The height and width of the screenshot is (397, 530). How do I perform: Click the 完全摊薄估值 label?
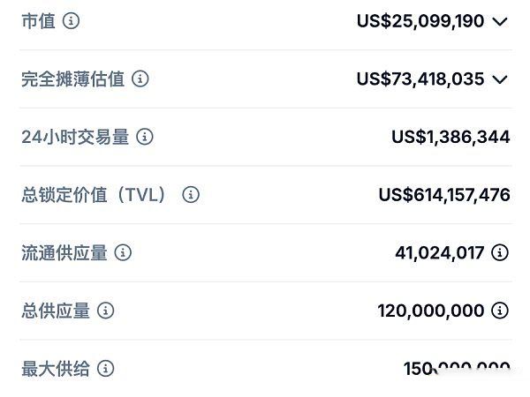point(73,79)
